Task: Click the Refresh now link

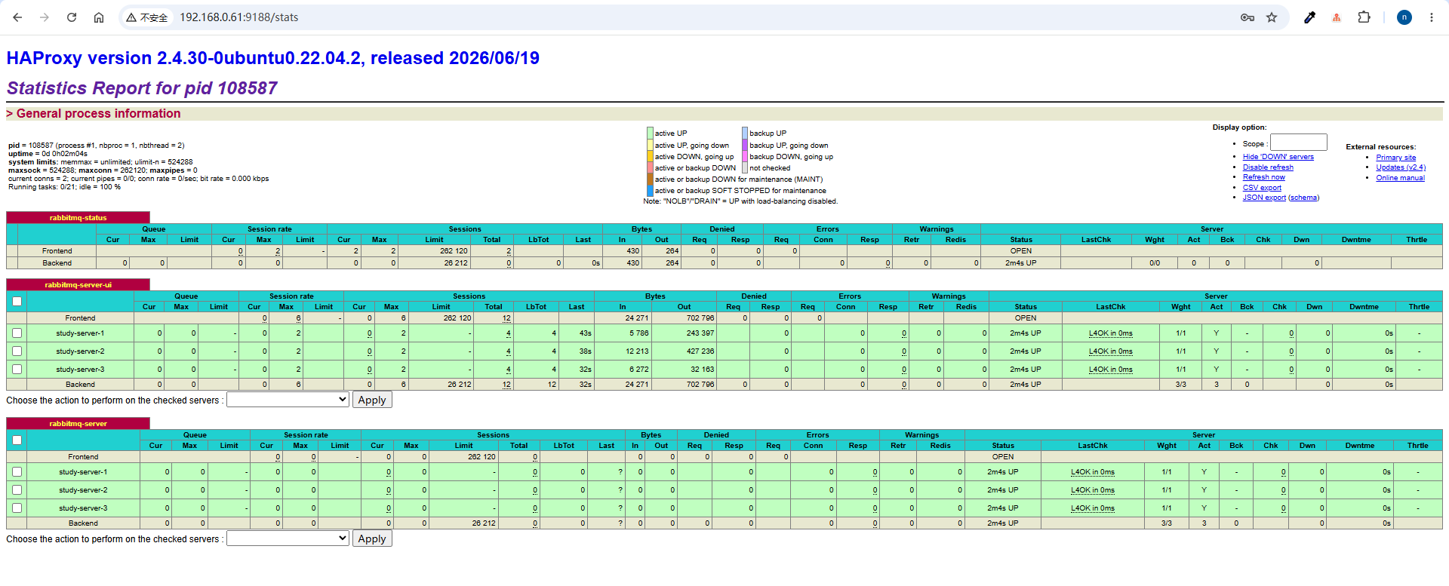Action: coord(1264,177)
